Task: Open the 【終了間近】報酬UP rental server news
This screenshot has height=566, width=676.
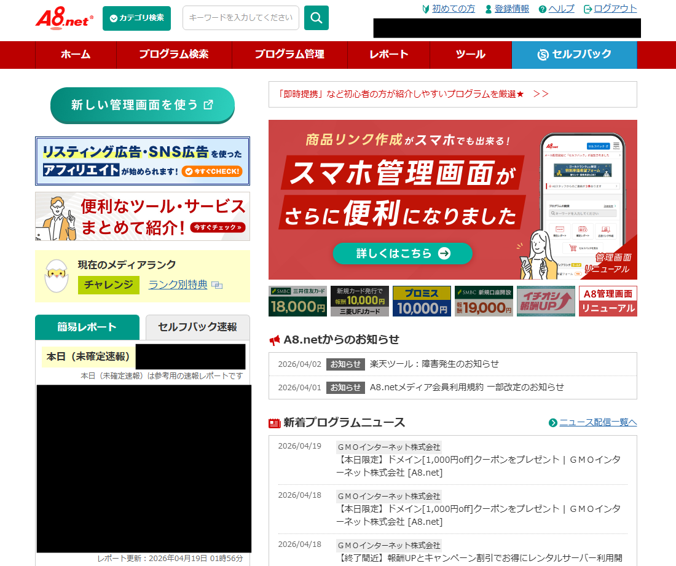Action: (x=478, y=558)
